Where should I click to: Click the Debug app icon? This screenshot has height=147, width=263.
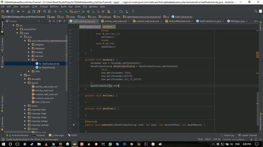[x=88, y=11]
